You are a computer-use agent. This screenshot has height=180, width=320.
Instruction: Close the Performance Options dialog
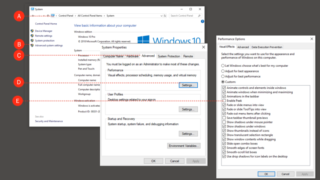(312, 39)
